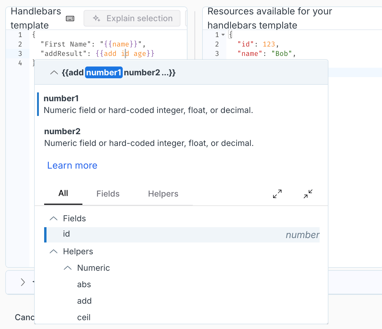Viewport: 382px width, 329px height.
Task: Fold line 1 in resources JSON editor
Action: (x=223, y=35)
